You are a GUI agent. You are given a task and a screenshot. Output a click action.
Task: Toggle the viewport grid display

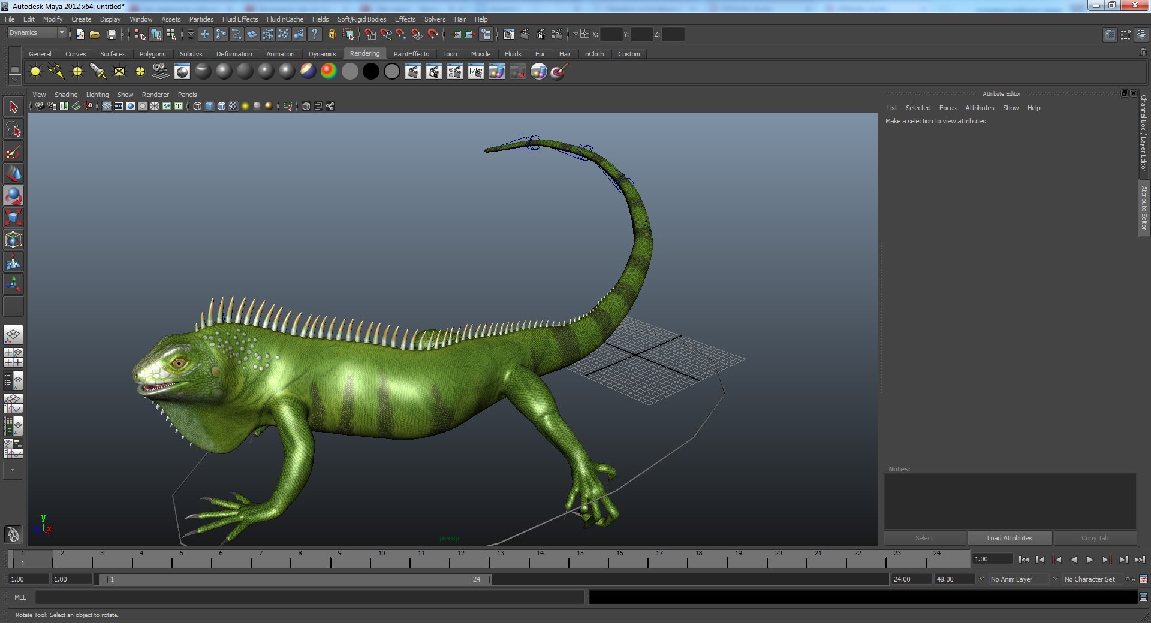[107, 106]
